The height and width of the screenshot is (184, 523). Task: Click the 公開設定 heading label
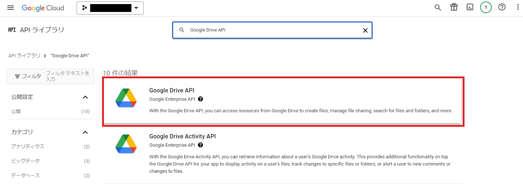(x=22, y=97)
